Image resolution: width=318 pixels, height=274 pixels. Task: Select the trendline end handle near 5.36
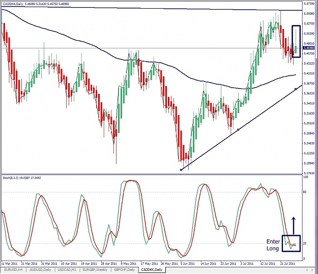(296, 89)
